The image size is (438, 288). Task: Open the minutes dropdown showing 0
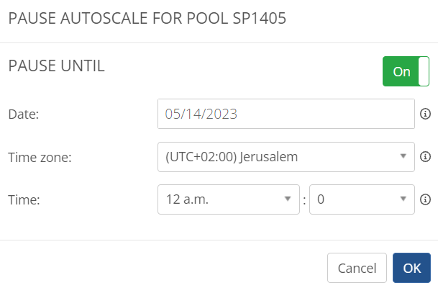[x=362, y=199]
